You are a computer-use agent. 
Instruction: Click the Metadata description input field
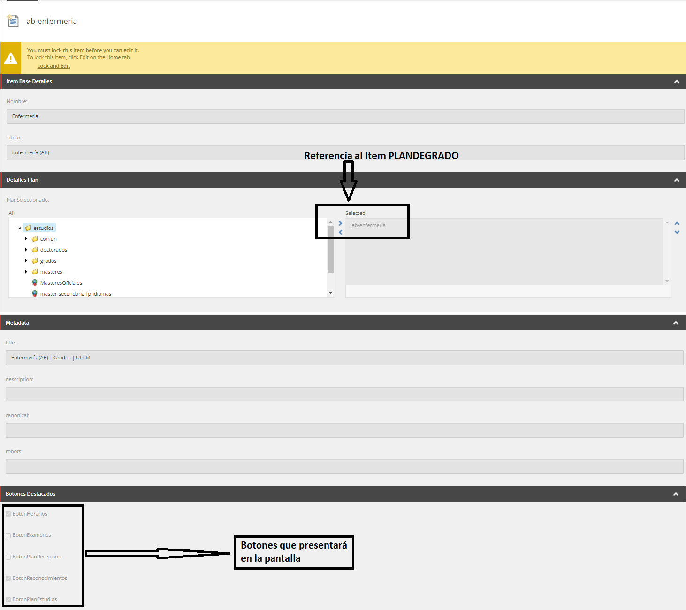click(344, 394)
